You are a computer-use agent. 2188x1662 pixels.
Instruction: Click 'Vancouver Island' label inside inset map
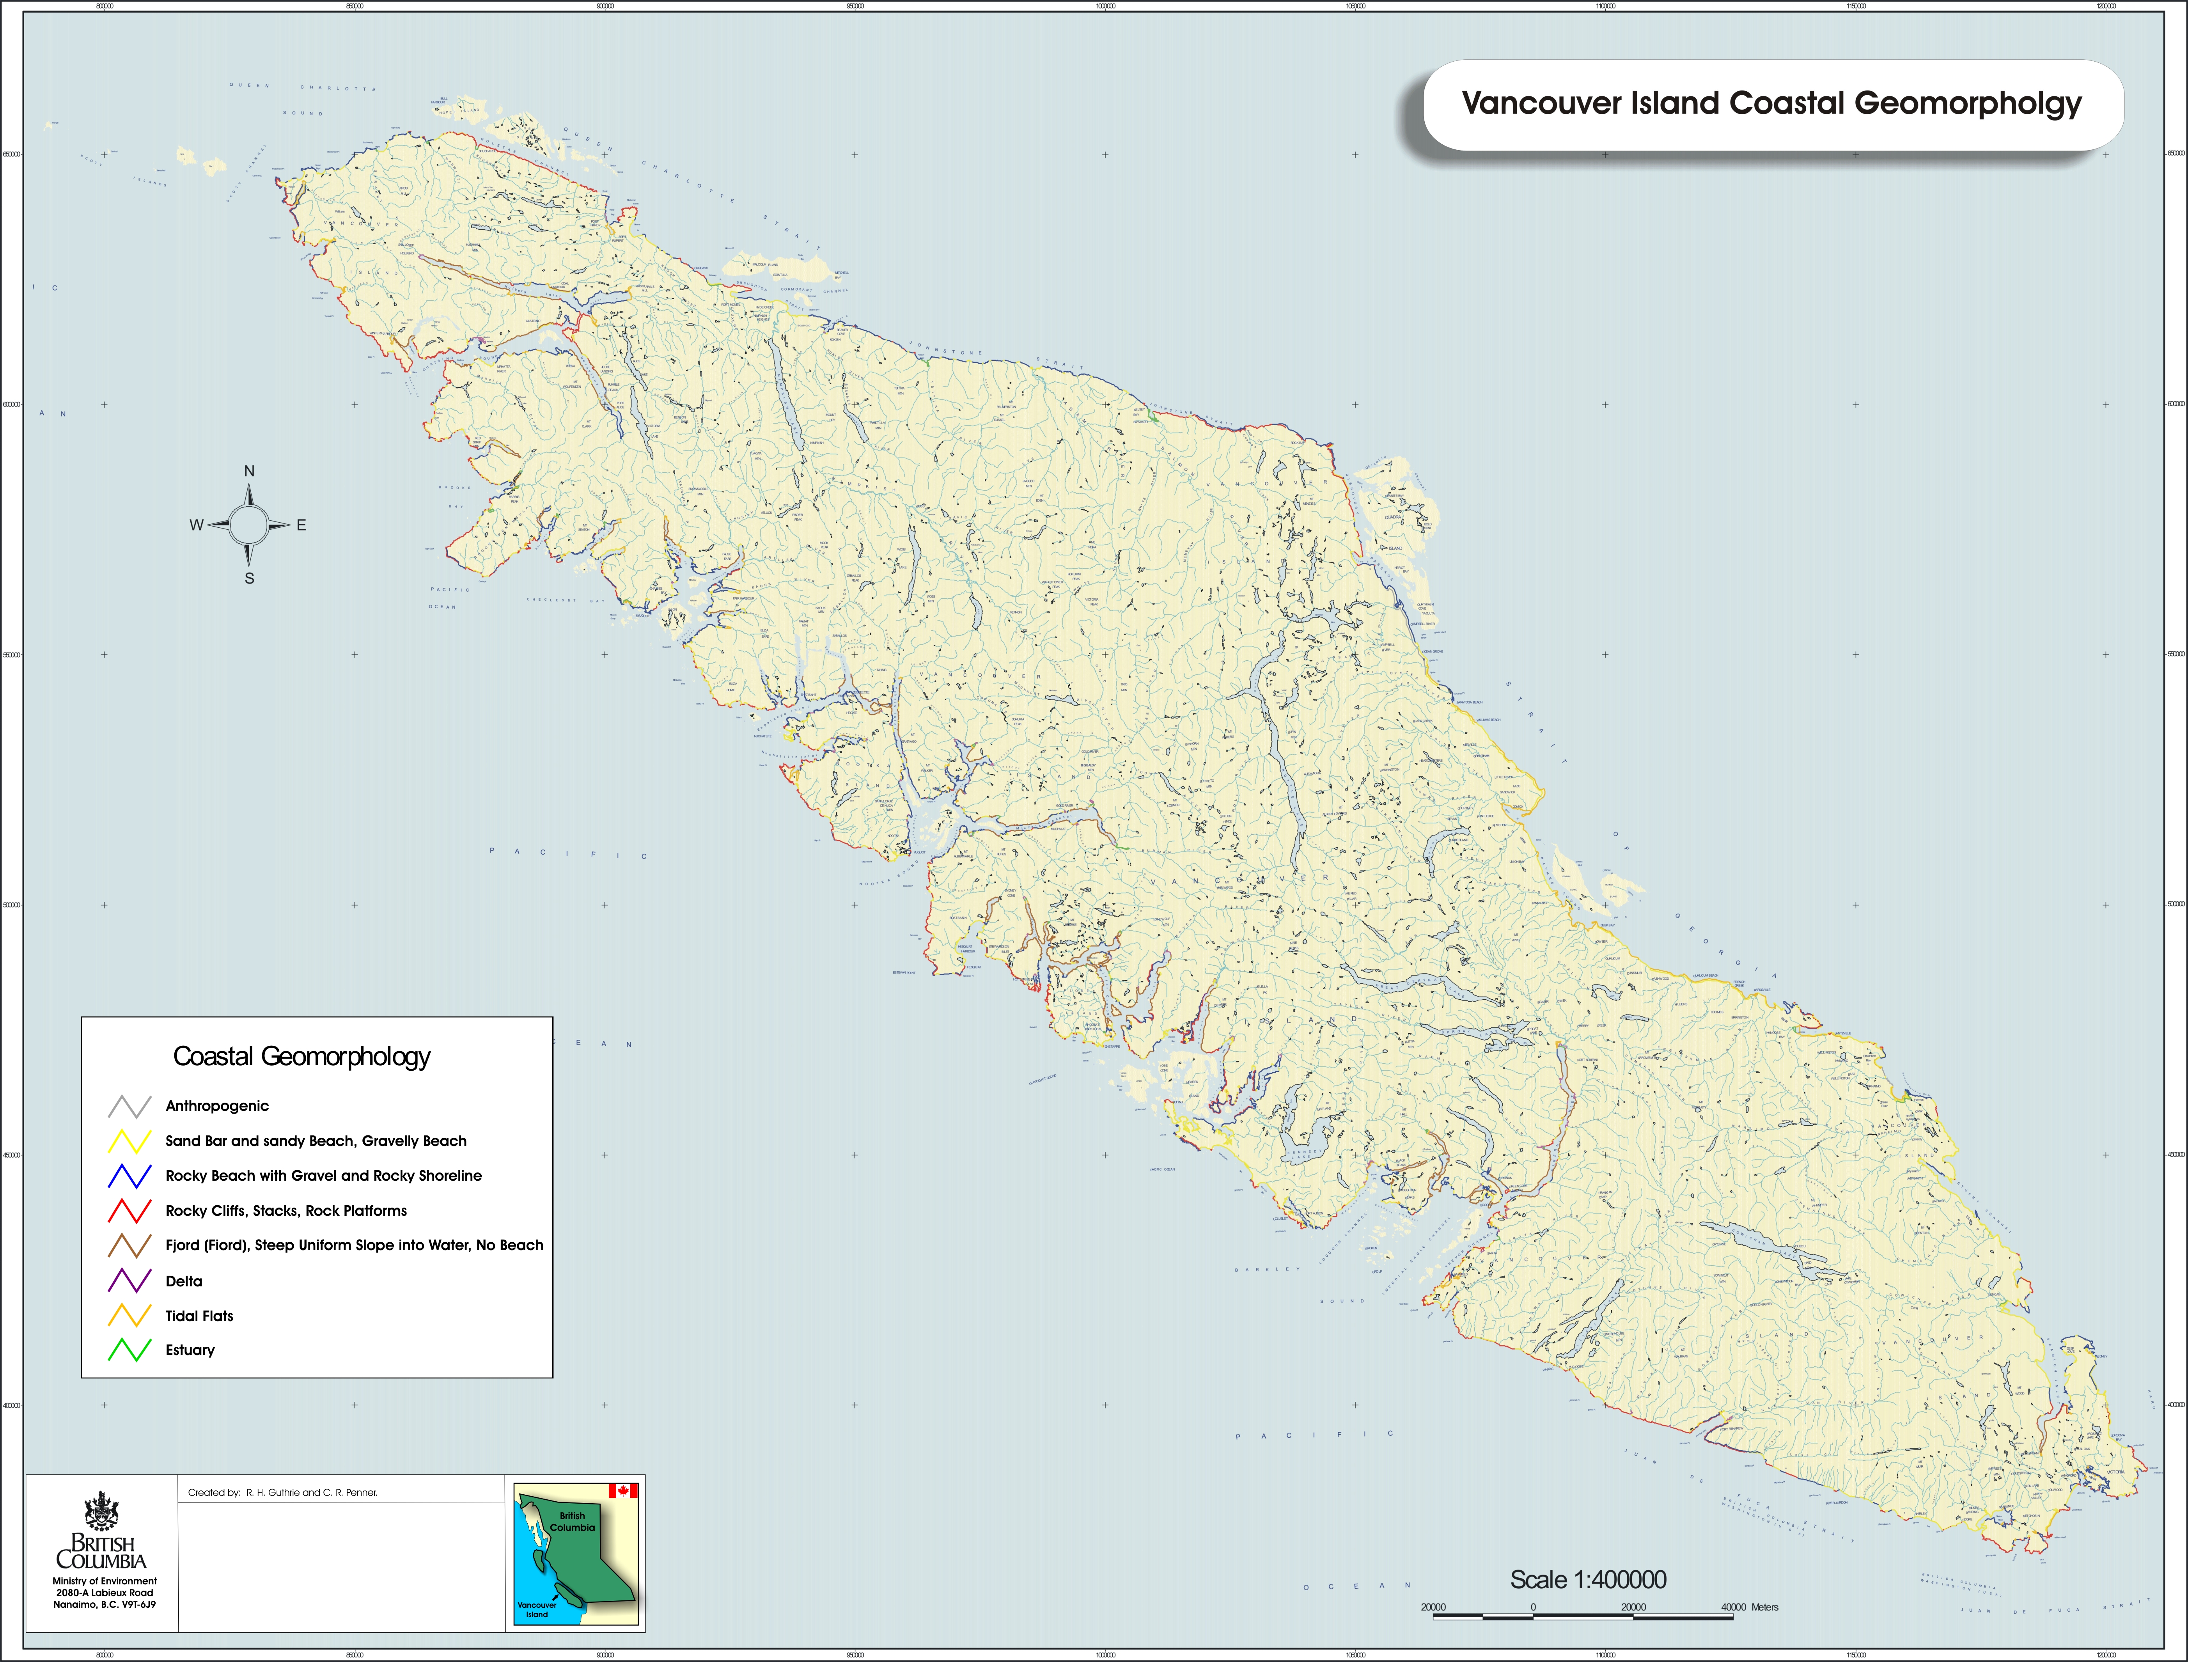pyautogui.click(x=537, y=1610)
